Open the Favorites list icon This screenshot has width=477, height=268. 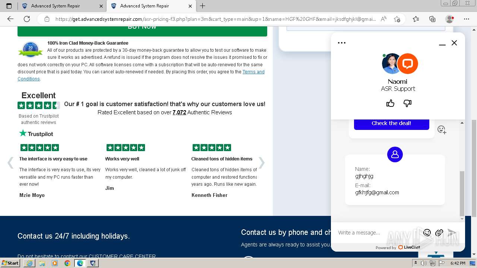(416, 19)
